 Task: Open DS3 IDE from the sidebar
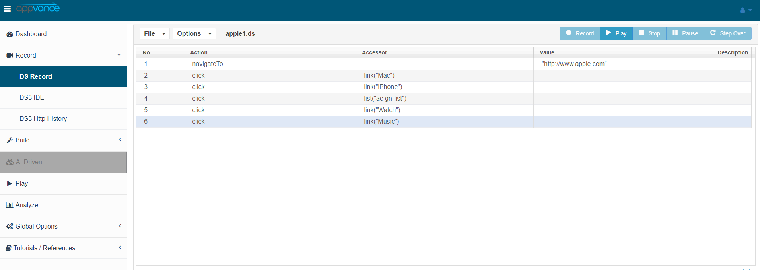point(32,98)
